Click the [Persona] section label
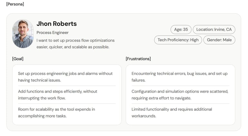Viewport: 248px width, 136px height. [x=15, y=4]
